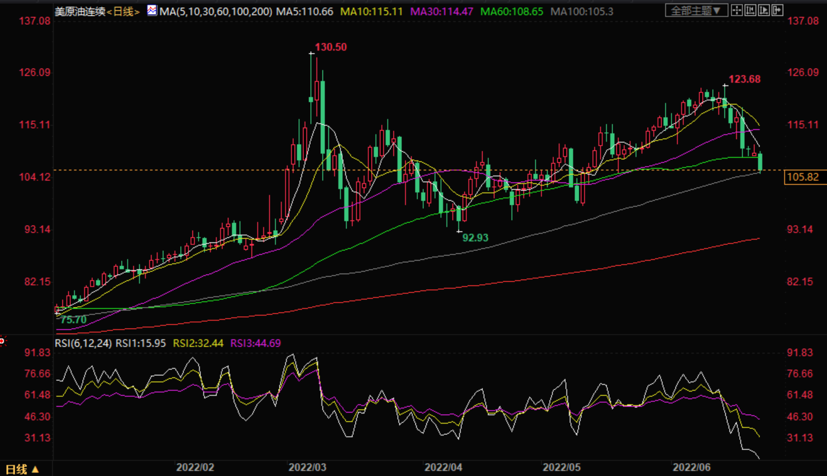The image size is (827, 476).
Task: Click the 76.66 RSI right axis label
Action: [x=800, y=374]
